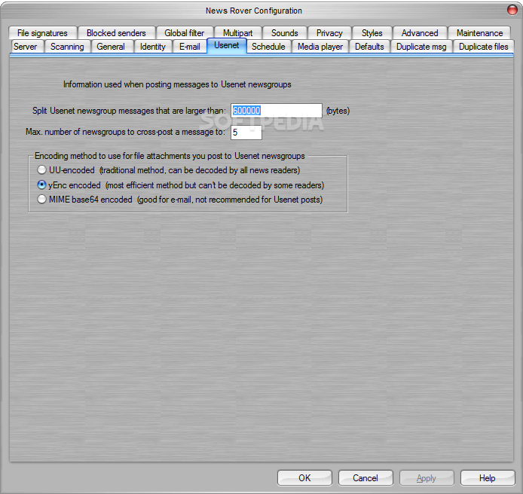Open the Duplicate msg tab
523x494 pixels.
[x=421, y=47]
